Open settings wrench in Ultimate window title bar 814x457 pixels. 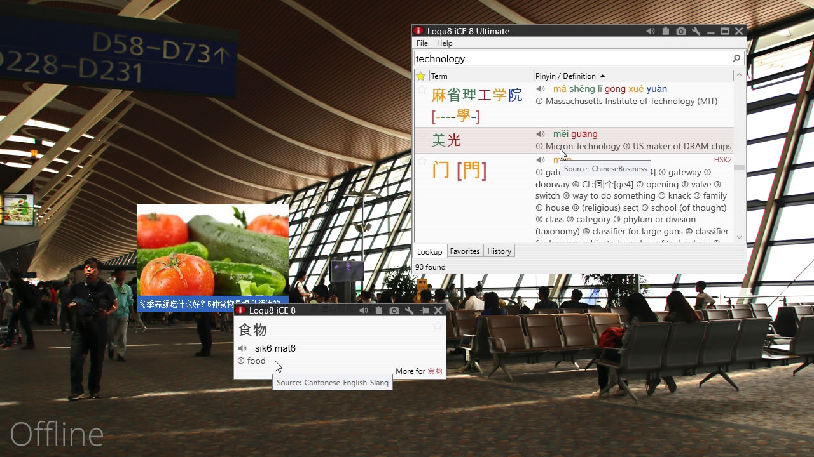696,31
